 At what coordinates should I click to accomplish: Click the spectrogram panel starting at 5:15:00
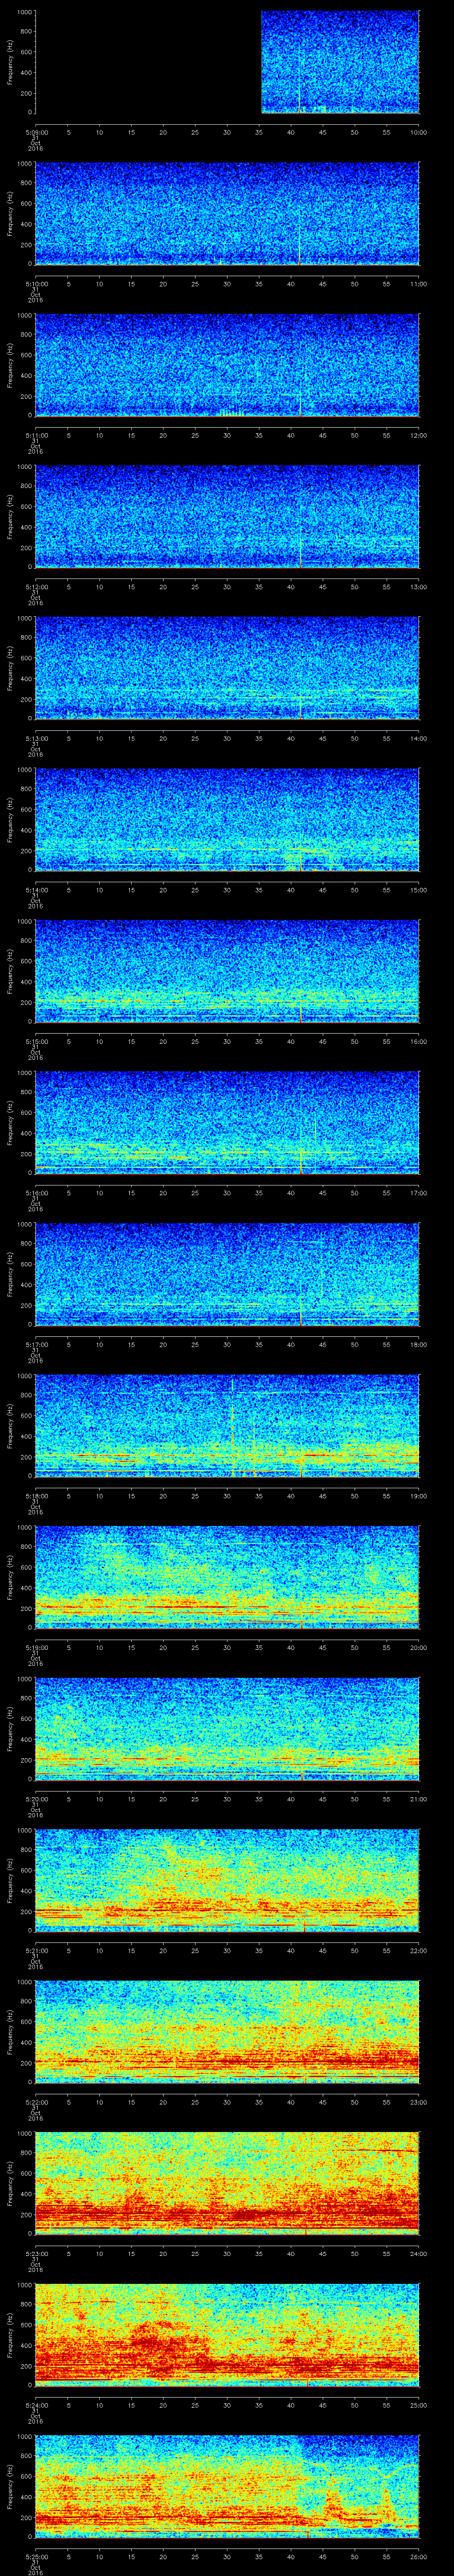tap(227, 971)
